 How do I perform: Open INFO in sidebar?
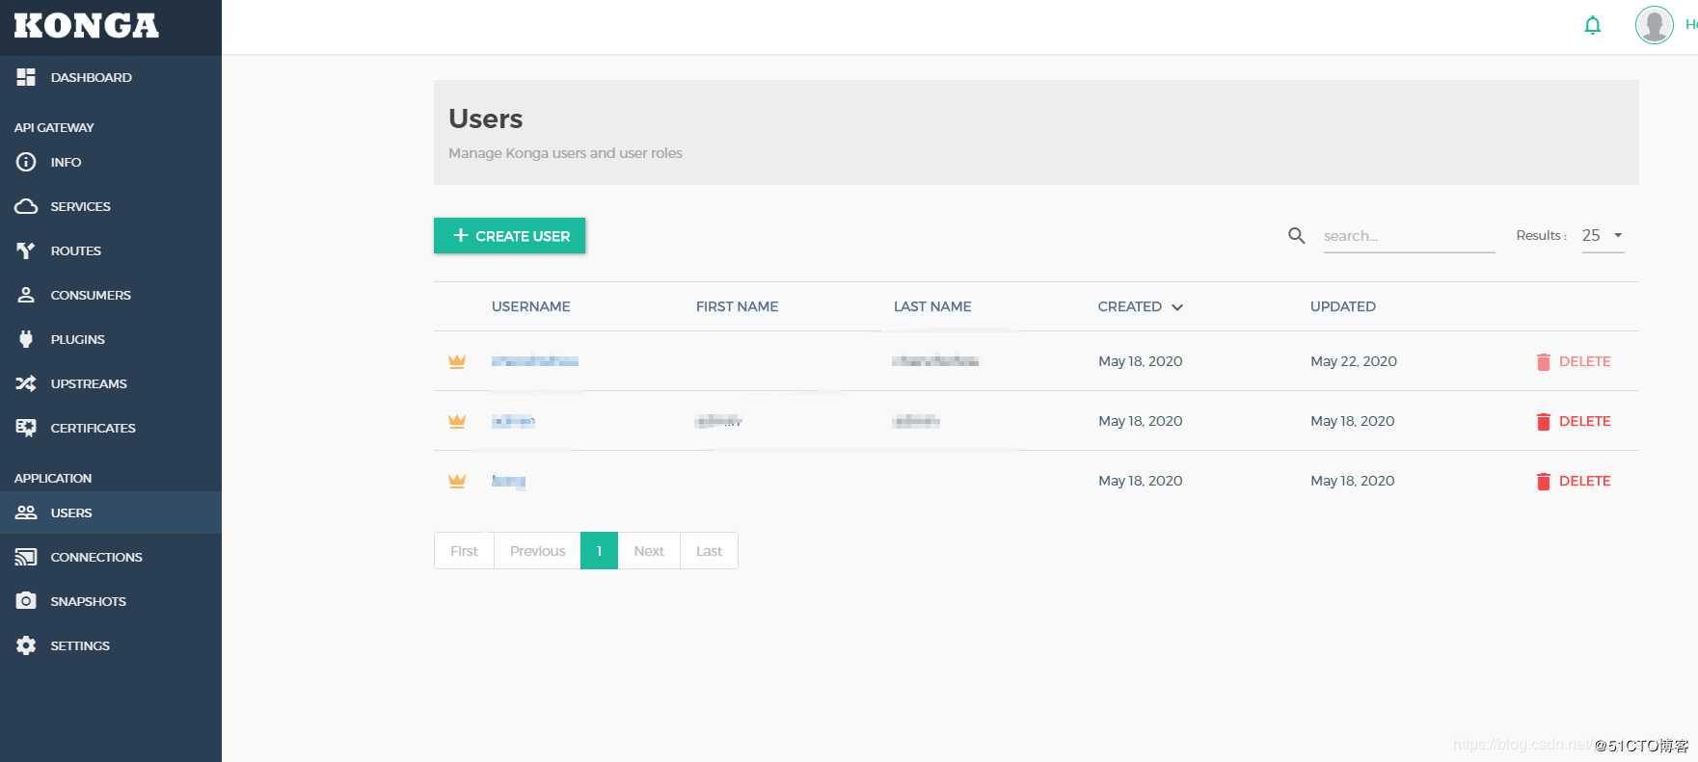(x=111, y=162)
